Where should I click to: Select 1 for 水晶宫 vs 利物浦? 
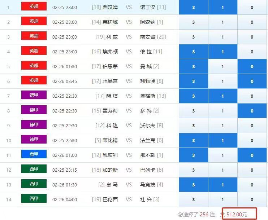point(223,81)
